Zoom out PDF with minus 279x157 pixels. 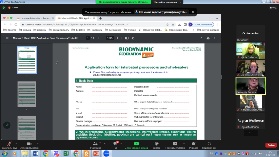pyautogui.click(x=102, y=38)
